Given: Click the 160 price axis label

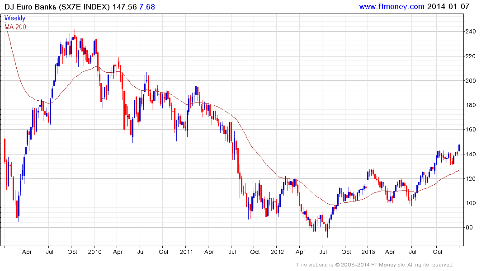Looking at the screenshot, I should tap(471, 130).
